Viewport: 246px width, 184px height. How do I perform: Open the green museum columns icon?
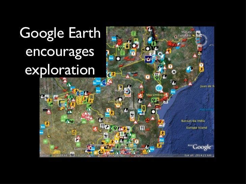click(x=122, y=134)
